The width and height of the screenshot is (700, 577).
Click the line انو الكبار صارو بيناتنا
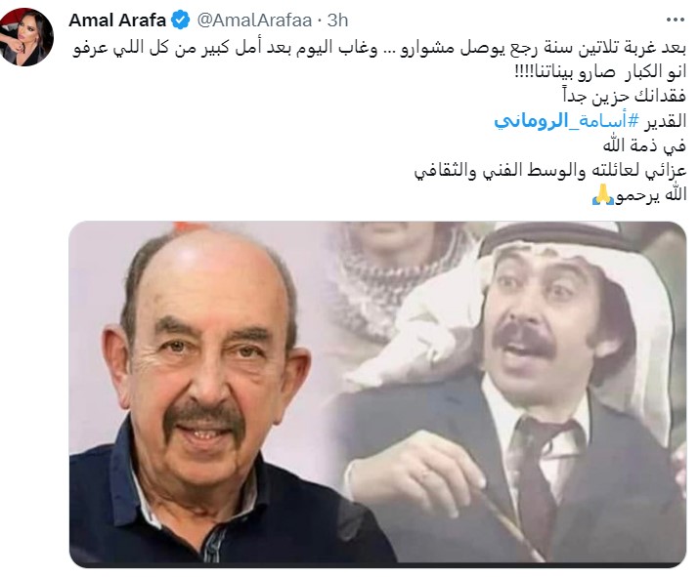600,72
